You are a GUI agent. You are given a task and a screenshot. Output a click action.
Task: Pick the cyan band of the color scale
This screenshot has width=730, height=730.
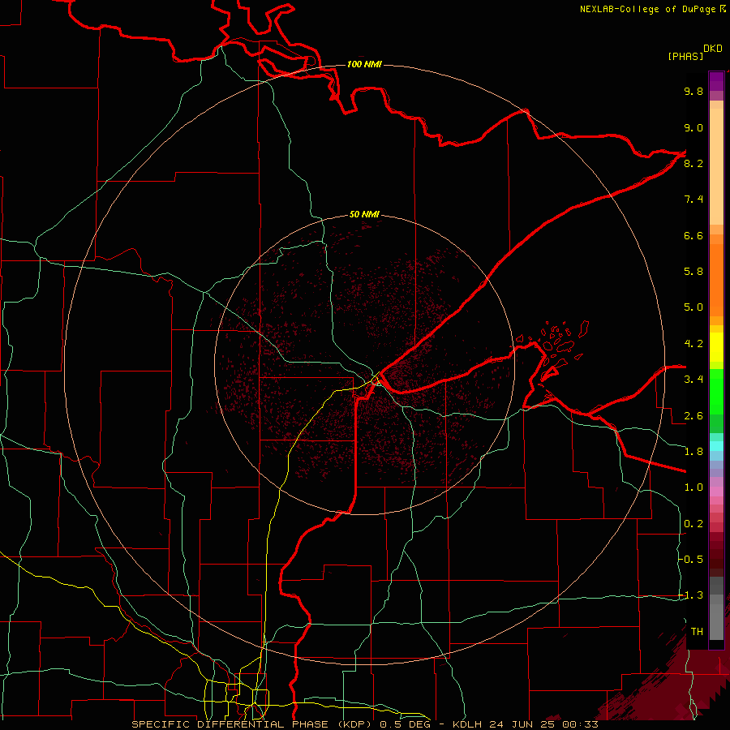(x=716, y=446)
